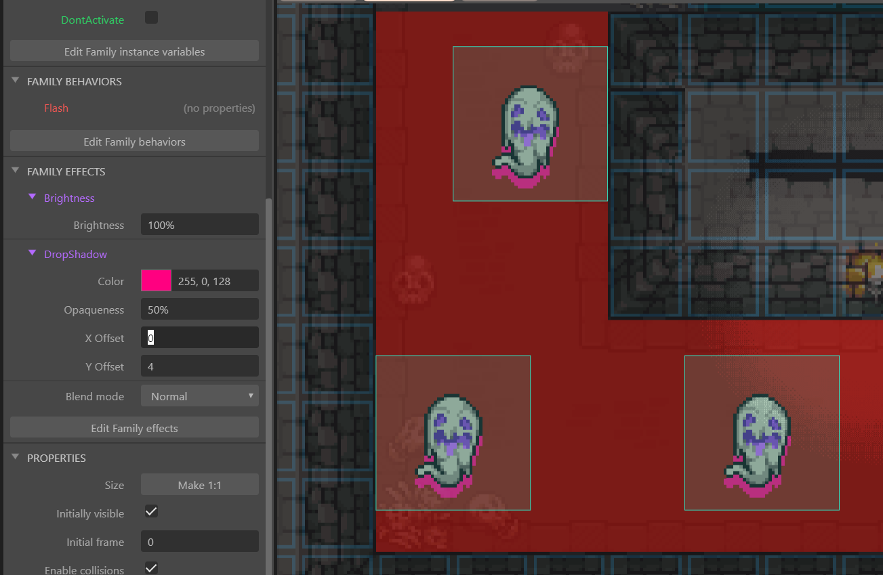Image resolution: width=883 pixels, height=575 pixels.
Task: Click the Edit Family behaviors button
Action: pos(134,142)
